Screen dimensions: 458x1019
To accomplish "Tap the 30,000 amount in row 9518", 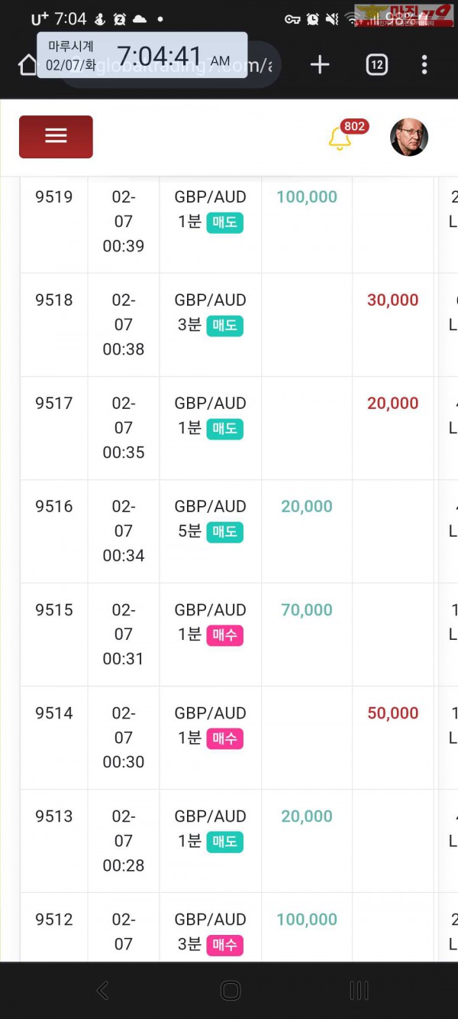I will [392, 300].
